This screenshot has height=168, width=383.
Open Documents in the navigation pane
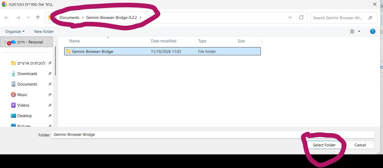27,84
